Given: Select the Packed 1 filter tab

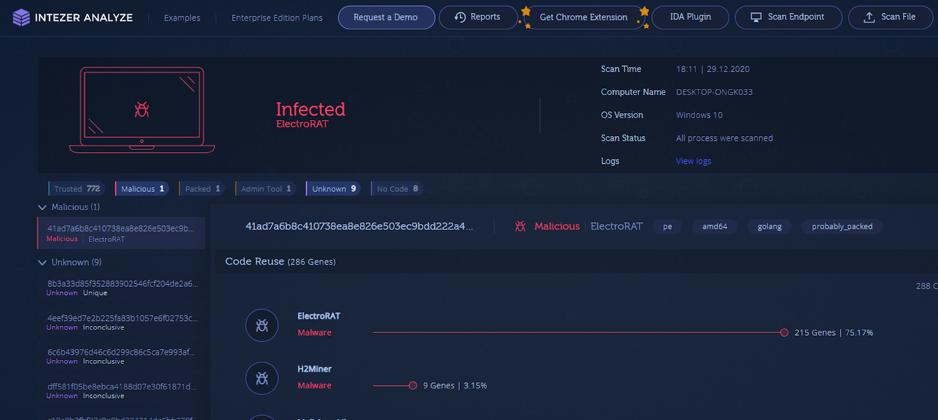Looking at the screenshot, I should [202, 189].
